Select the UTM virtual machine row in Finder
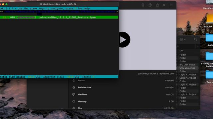Viewport: 213px width, 119px height. 187,68
